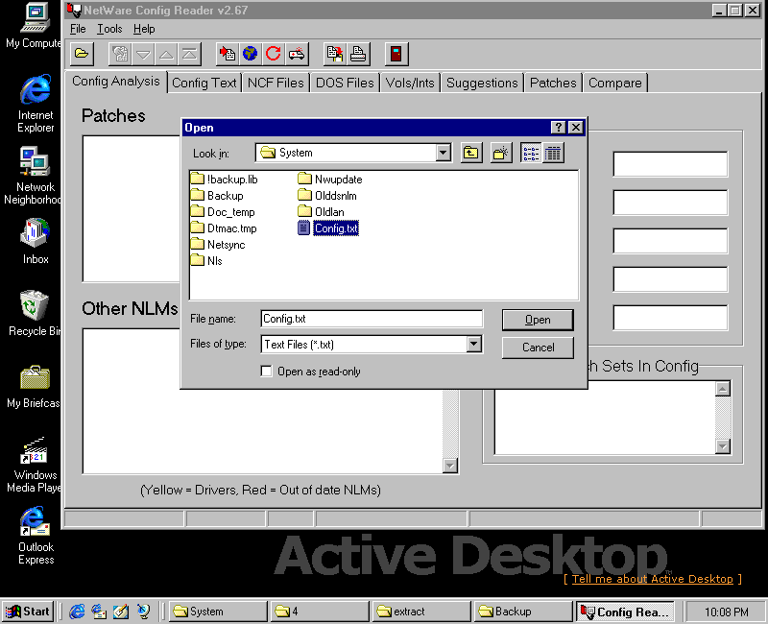Select the Network Neighborhood desktop icon
The width and height of the screenshot is (768, 624).
click(34, 176)
